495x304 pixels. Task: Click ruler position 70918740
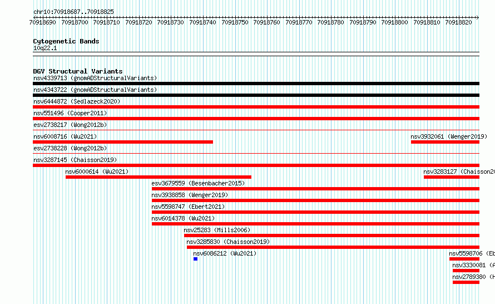pyautogui.click(x=202, y=22)
